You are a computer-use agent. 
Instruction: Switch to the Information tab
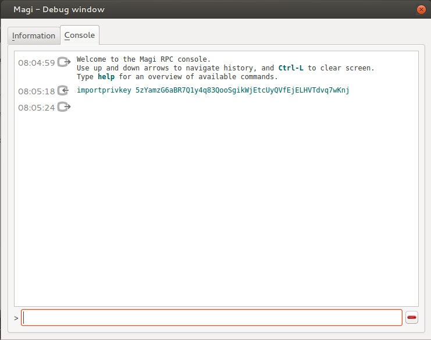point(34,36)
